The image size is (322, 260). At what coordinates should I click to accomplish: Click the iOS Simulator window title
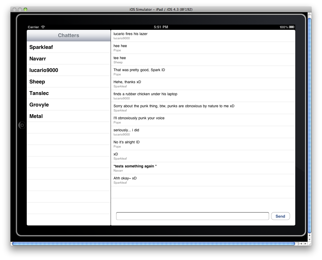coord(161,9)
